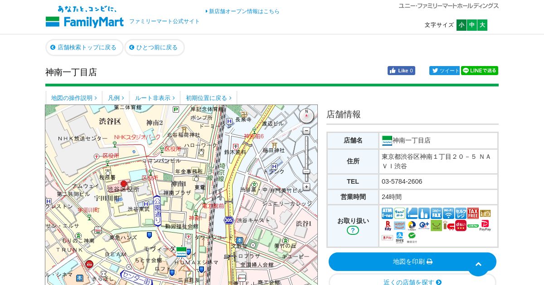544x285 pixels.
Task: Open the お取り扱い help question-mark icon
Action: (353, 230)
